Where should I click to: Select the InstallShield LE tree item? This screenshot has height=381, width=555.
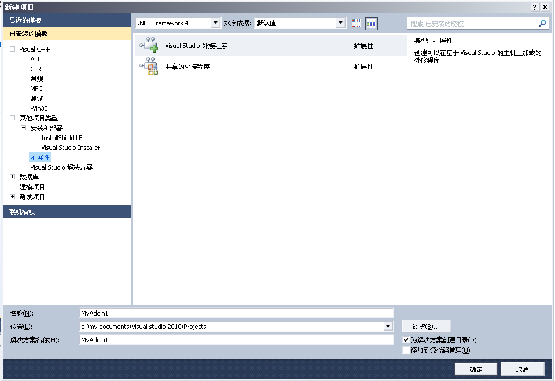(61, 138)
